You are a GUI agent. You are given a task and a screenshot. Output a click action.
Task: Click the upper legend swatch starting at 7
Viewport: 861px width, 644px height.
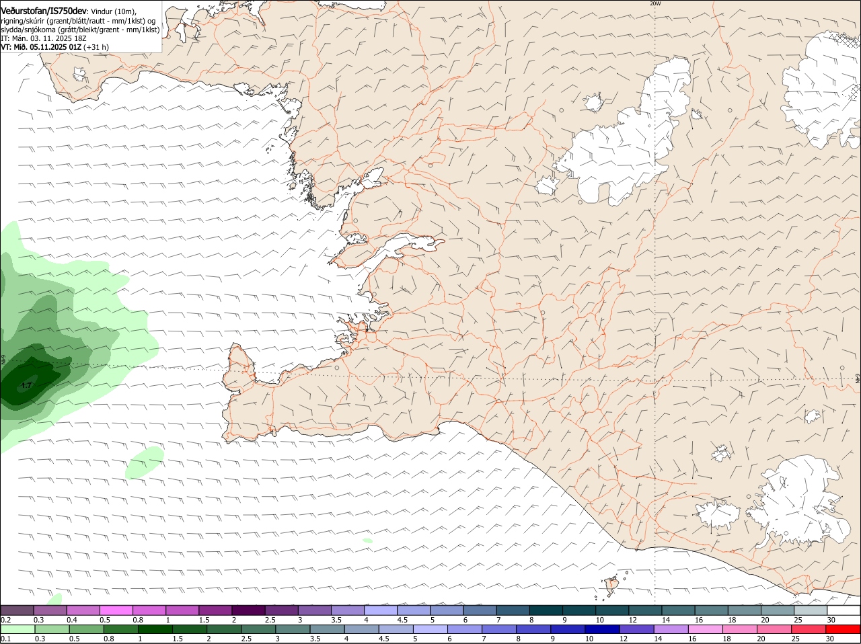[512, 610]
